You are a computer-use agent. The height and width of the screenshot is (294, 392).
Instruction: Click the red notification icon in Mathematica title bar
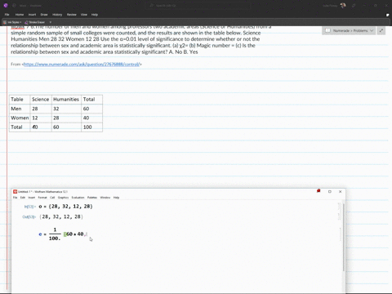click(x=318, y=191)
